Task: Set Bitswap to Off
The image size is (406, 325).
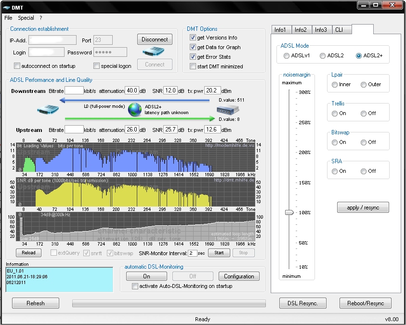Action: point(364,143)
